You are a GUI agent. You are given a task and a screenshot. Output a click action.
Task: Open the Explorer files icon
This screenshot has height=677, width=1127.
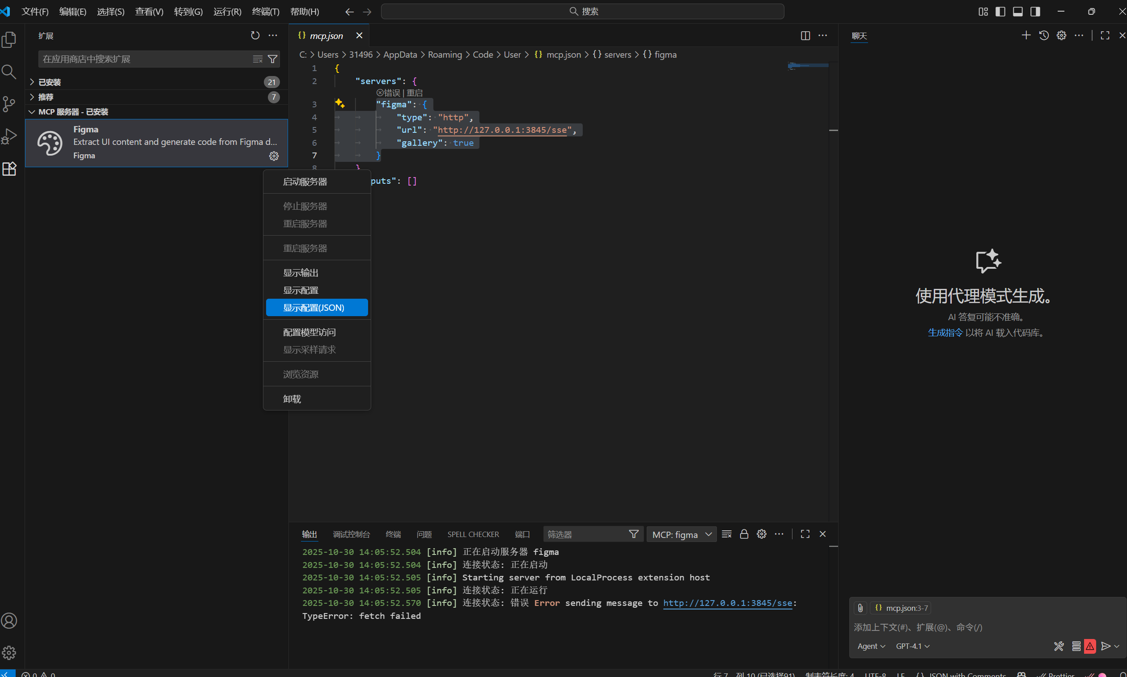[x=9, y=40]
